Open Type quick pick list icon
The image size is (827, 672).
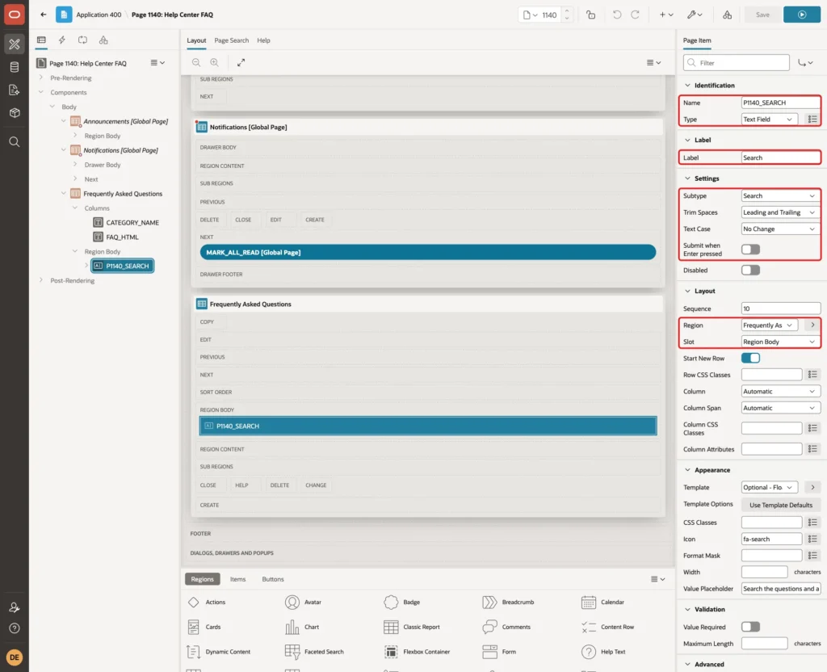[812, 120]
